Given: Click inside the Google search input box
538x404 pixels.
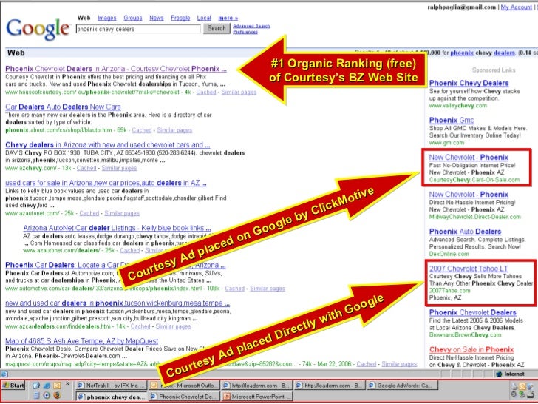Looking at the screenshot, I should coord(138,29).
